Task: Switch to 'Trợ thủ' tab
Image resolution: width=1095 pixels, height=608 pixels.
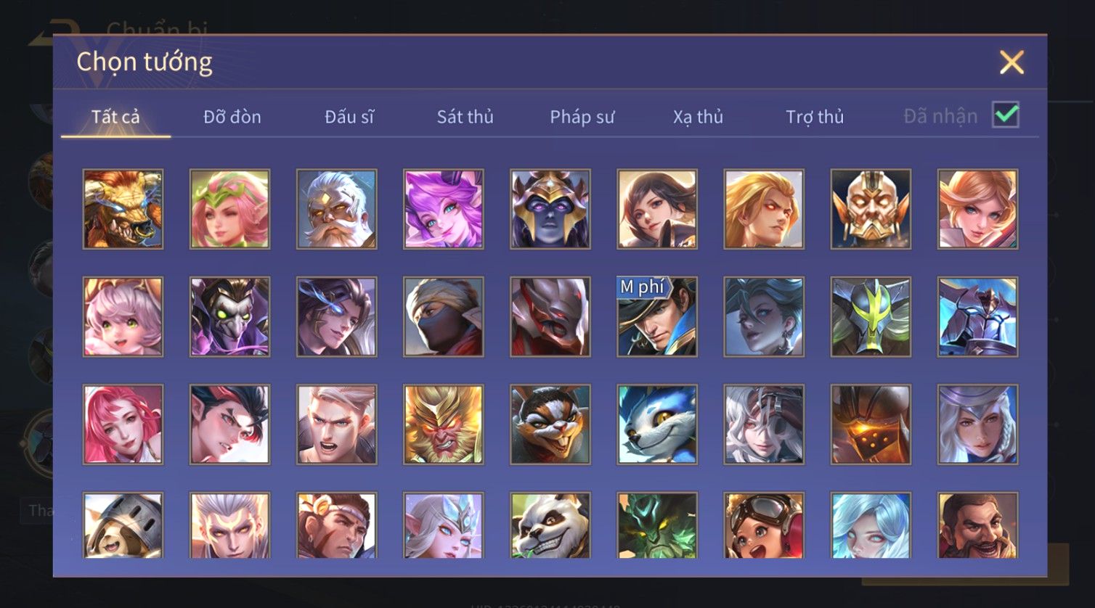Action: pyautogui.click(x=815, y=117)
